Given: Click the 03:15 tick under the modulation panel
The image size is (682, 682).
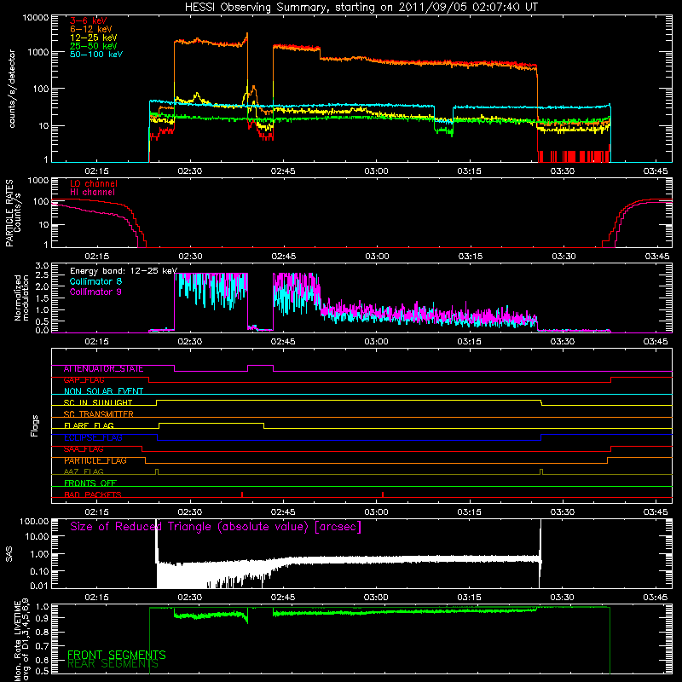Looking at the screenshot, I should tap(470, 342).
